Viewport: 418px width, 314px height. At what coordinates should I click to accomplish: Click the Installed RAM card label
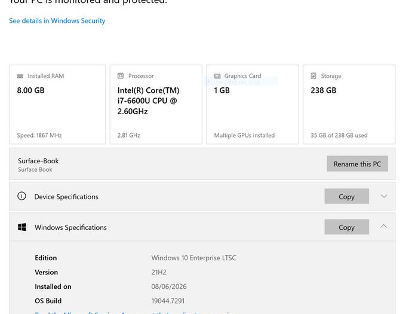[45, 76]
